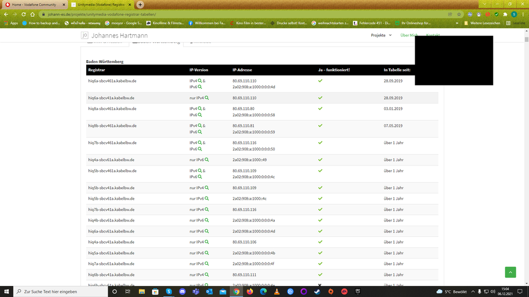Image resolution: width=529 pixels, height=297 pixels.
Task: Click the magnifier next to hiq4a-sbcv61a nur IPv6
Action: click(207, 160)
